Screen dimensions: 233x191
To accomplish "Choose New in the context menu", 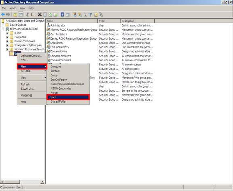I will pos(32,67).
